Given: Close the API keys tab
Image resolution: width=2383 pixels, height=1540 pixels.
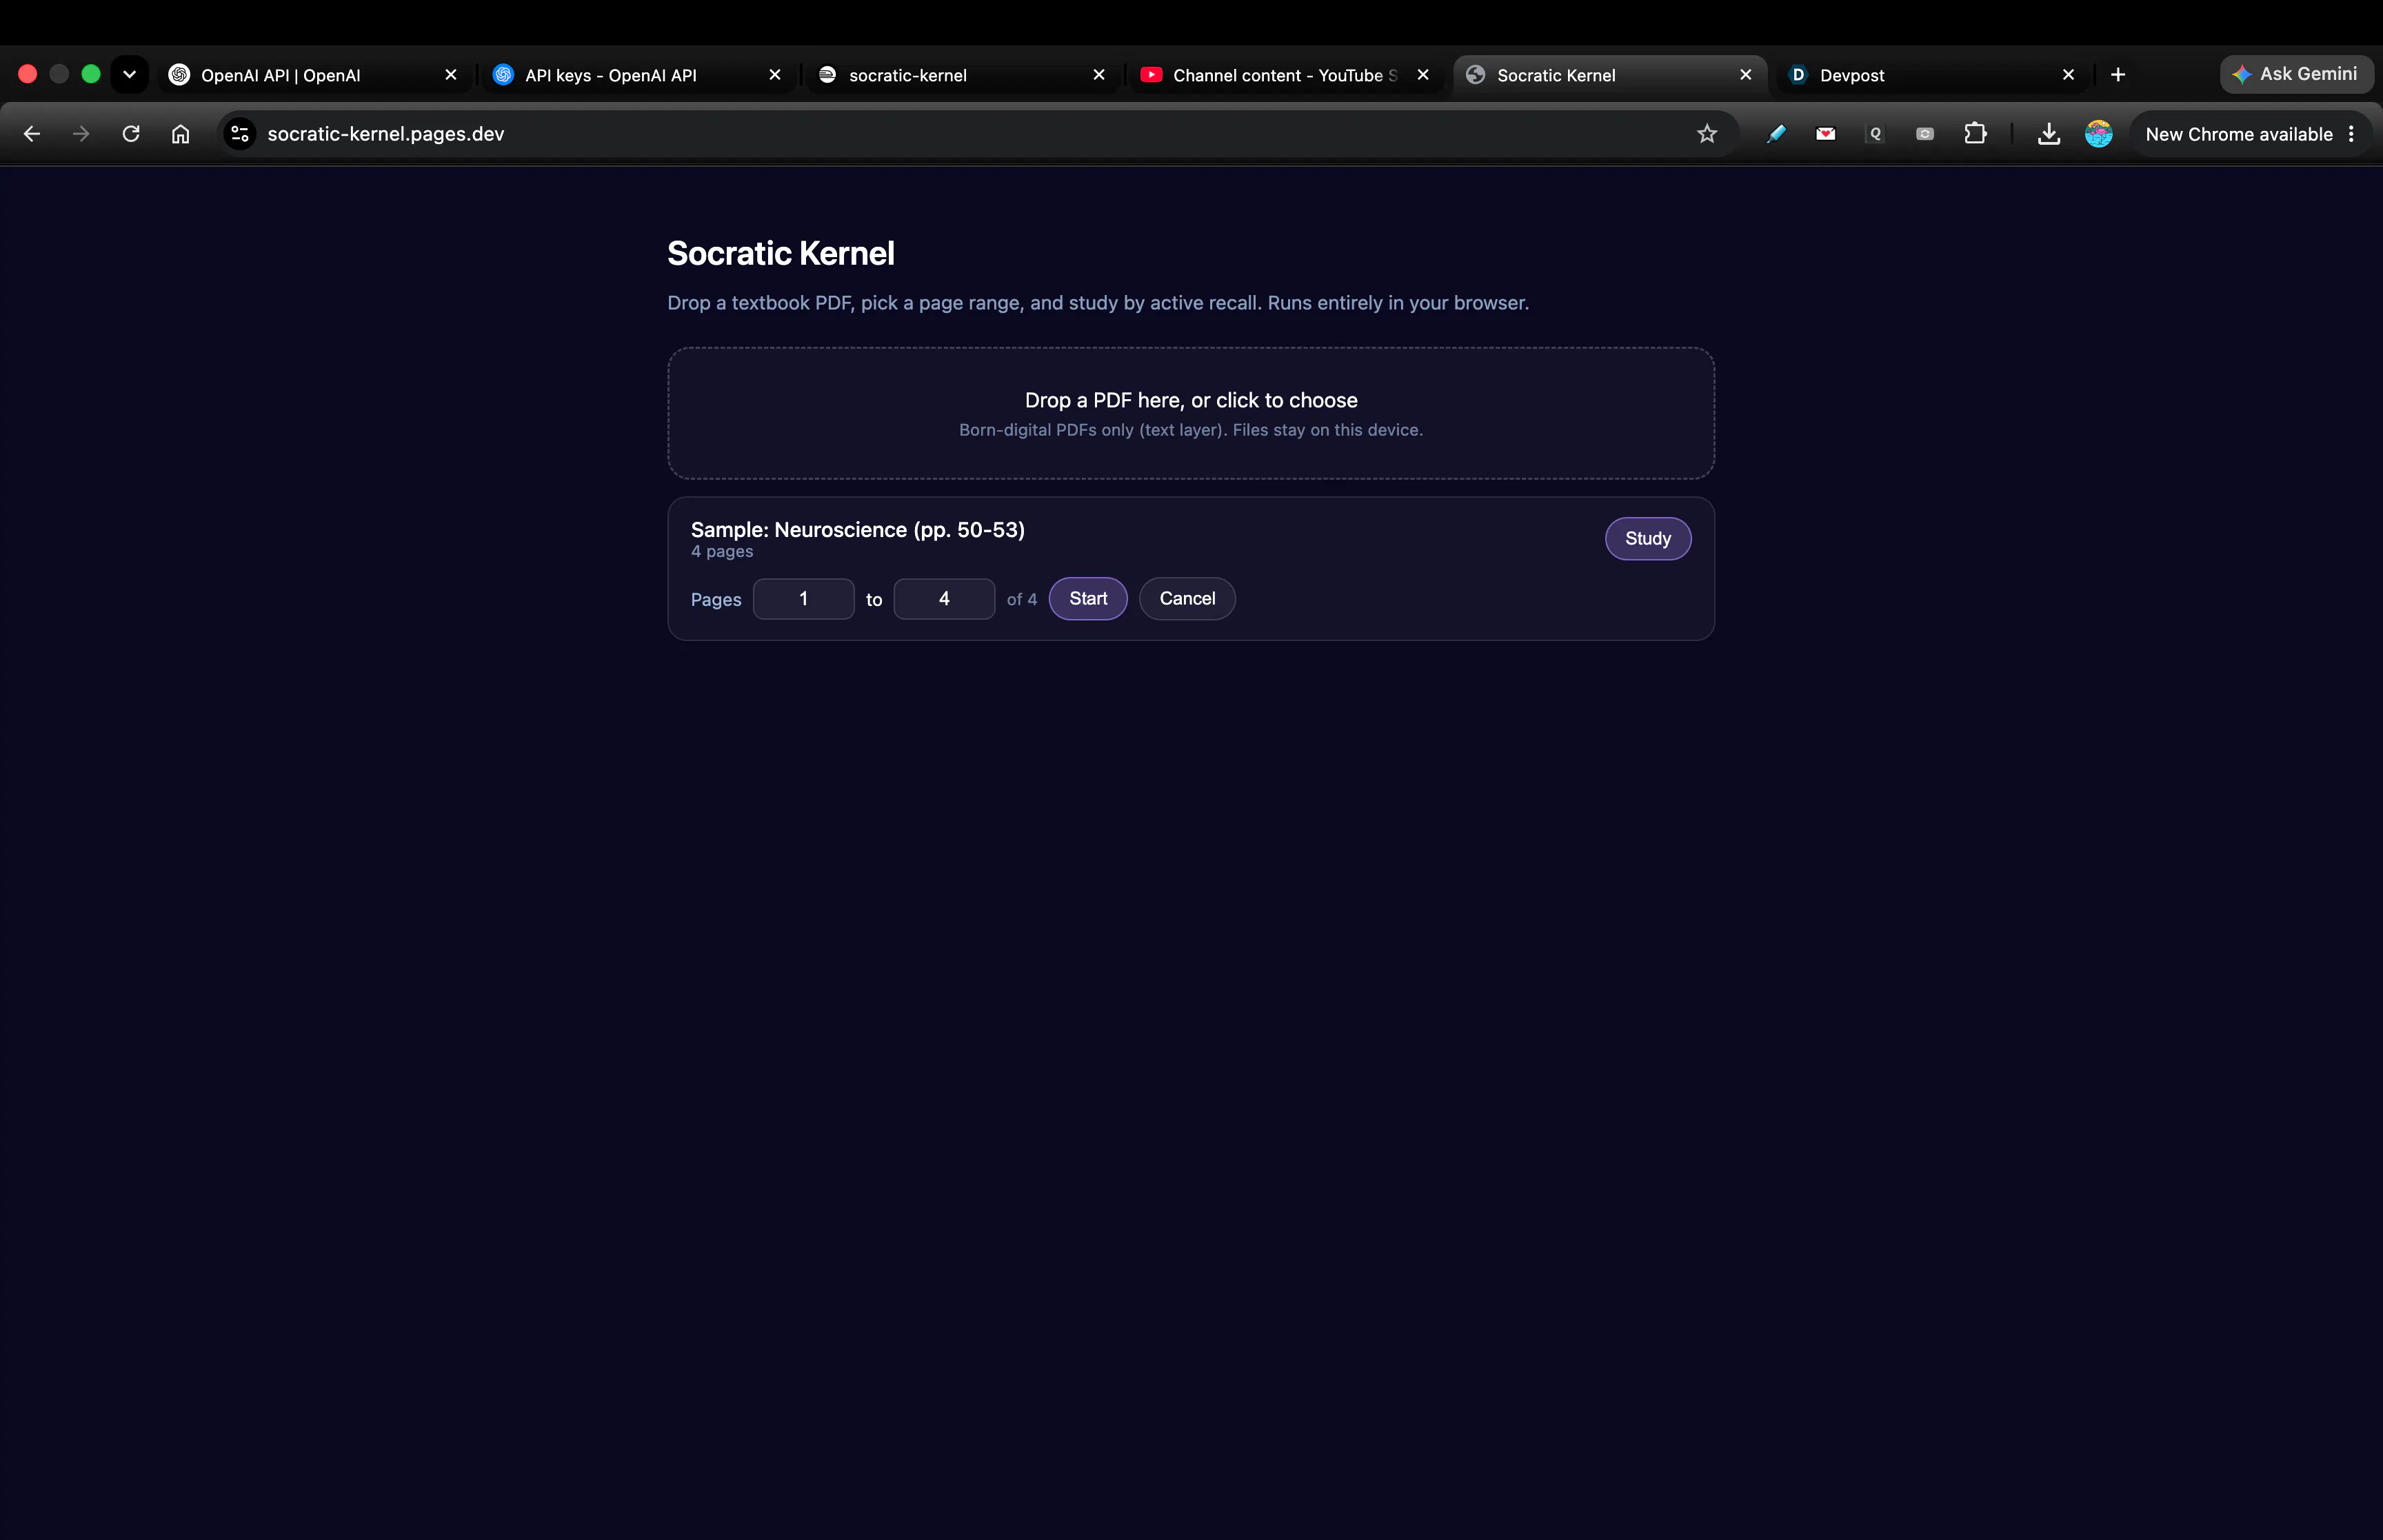Looking at the screenshot, I should 775,75.
